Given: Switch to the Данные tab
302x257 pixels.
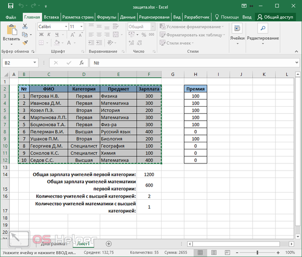Looking at the screenshot, I should point(128,17).
